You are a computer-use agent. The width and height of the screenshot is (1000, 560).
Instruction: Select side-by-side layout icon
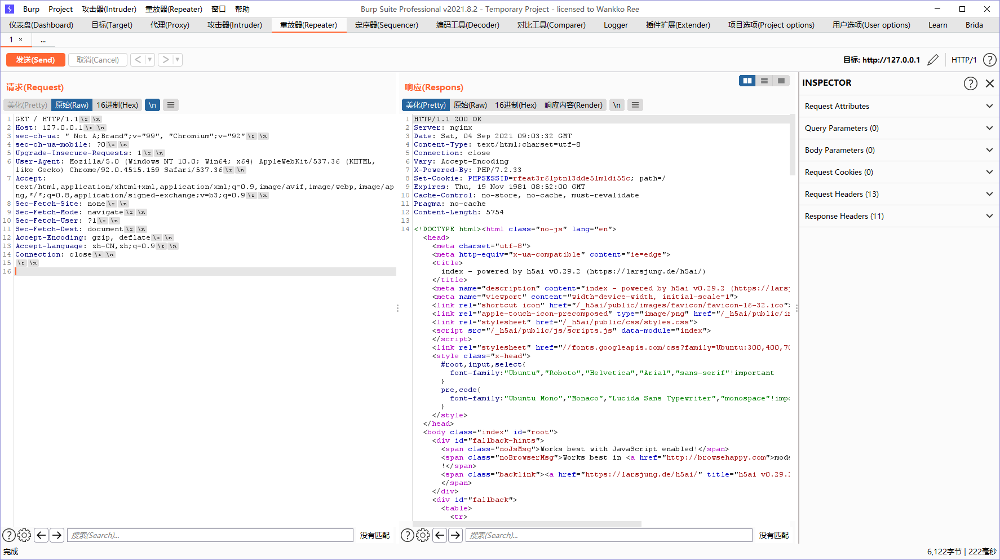[747, 81]
